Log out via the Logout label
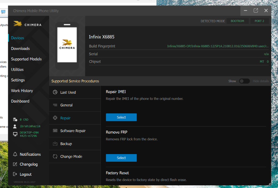The height and width of the screenshot is (188, 278). (26, 174)
